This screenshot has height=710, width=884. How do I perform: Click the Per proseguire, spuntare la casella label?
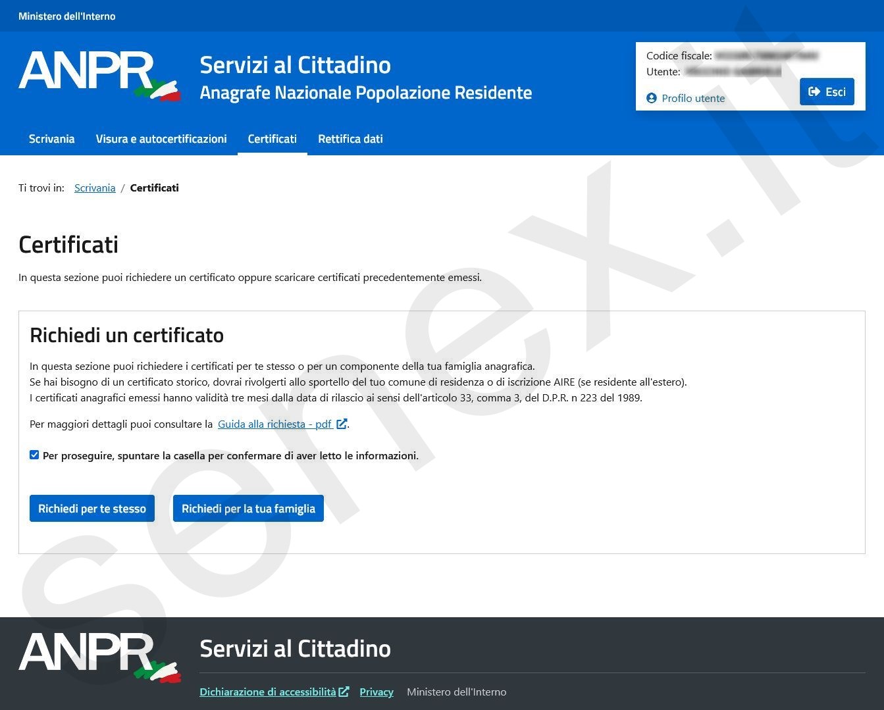pos(230,455)
